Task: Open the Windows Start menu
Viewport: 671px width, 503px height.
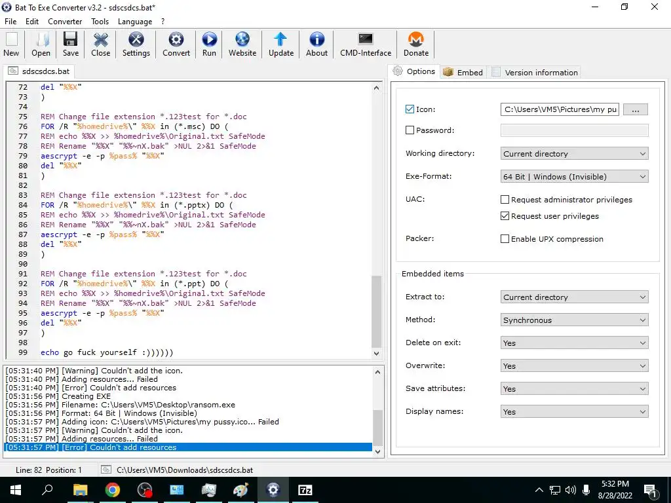Action: tap(16, 490)
